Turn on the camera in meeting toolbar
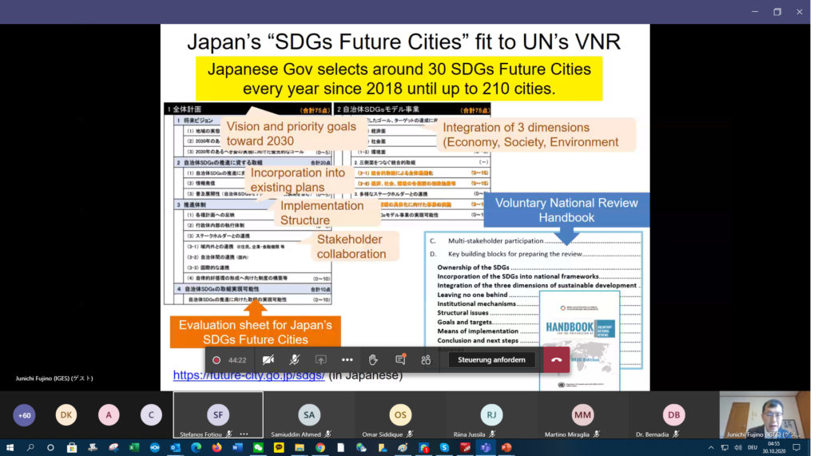Screen dimensions: 818x456 pyautogui.click(x=268, y=360)
